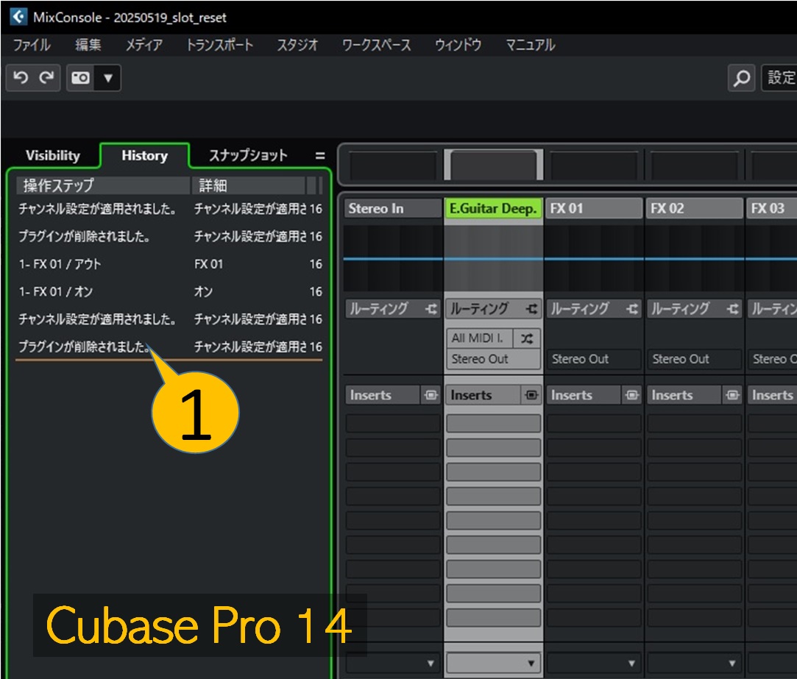This screenshot has width=797, height=679.
Task: Select the FX 03 channel name
Action: coord(771,208)
